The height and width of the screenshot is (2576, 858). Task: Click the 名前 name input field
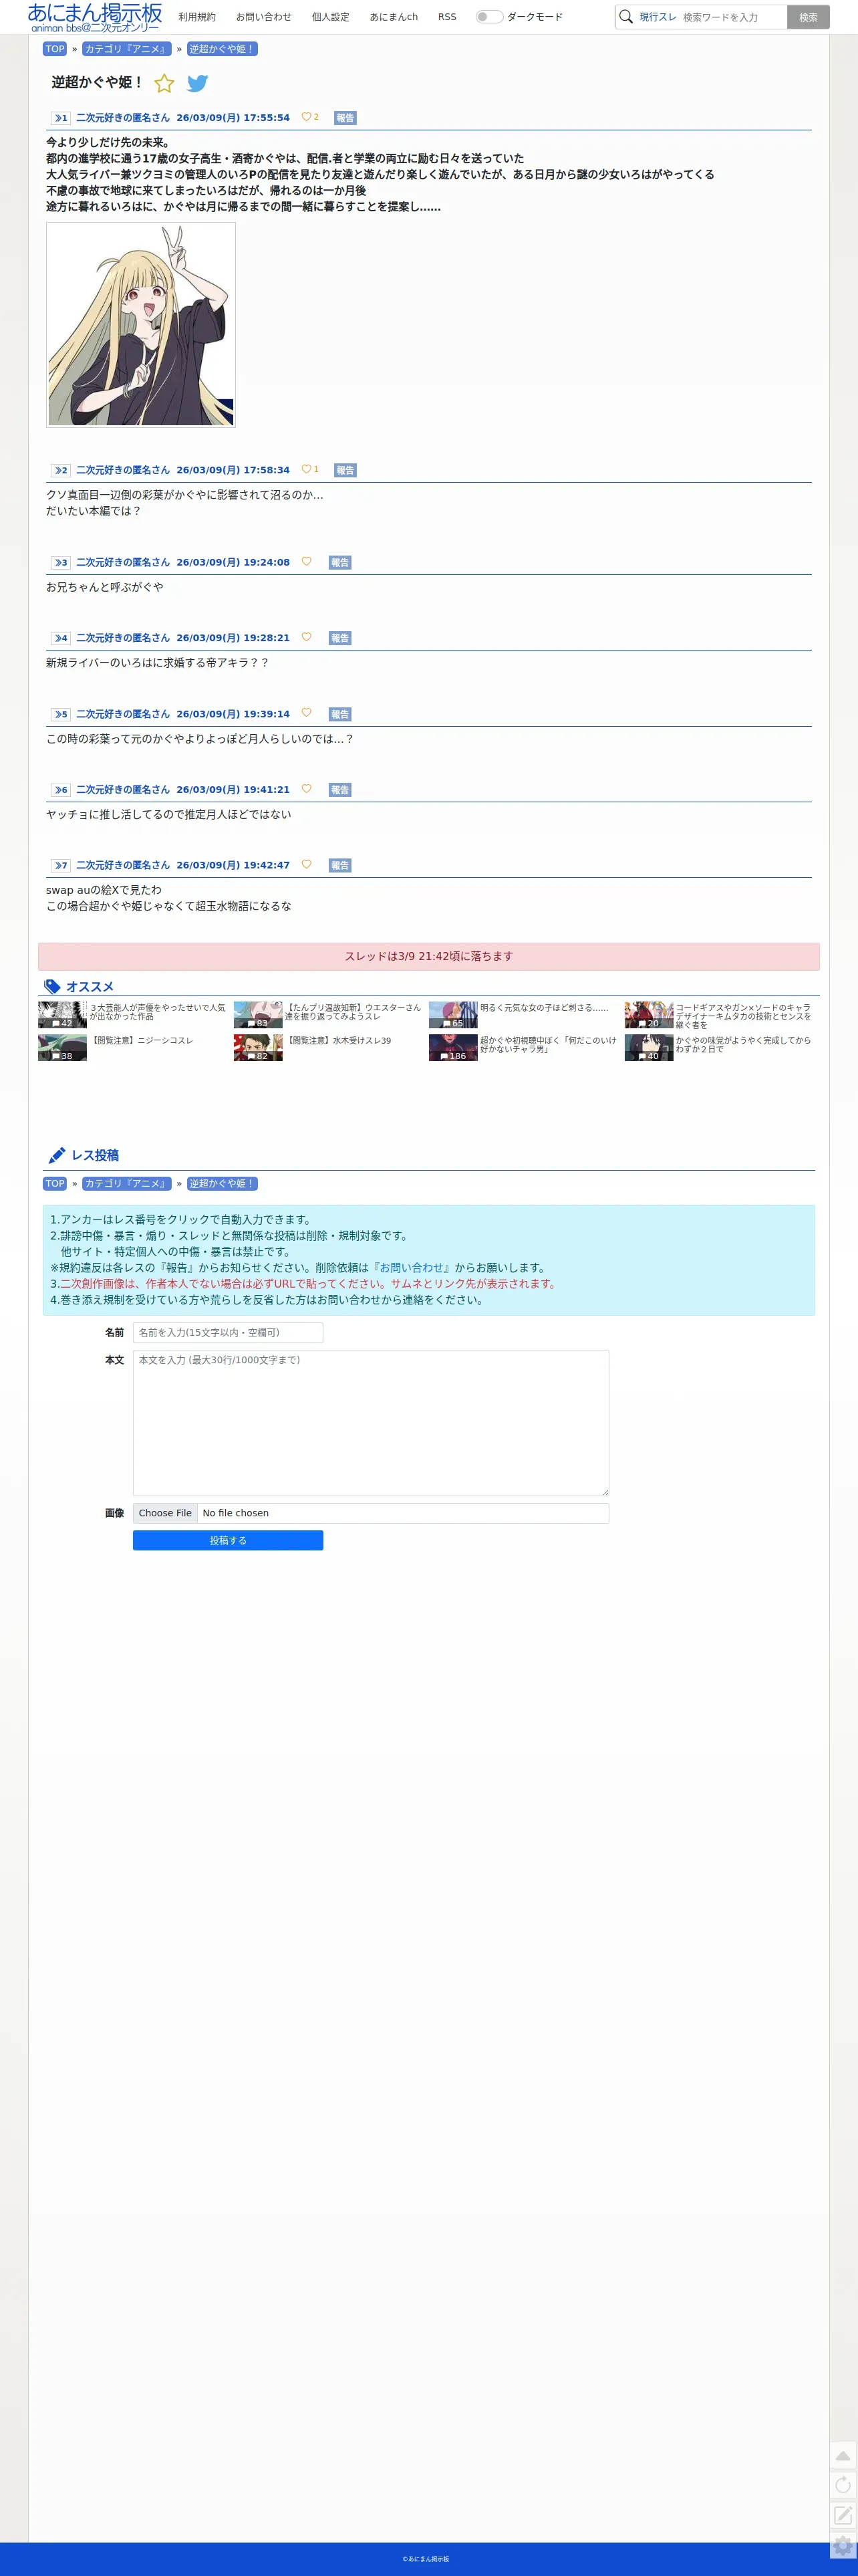tap(228, 1332)
